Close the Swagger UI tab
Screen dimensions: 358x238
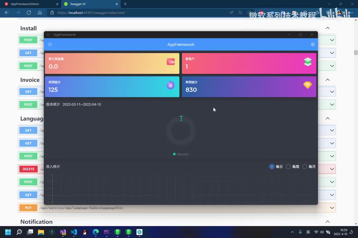[117, 4]
